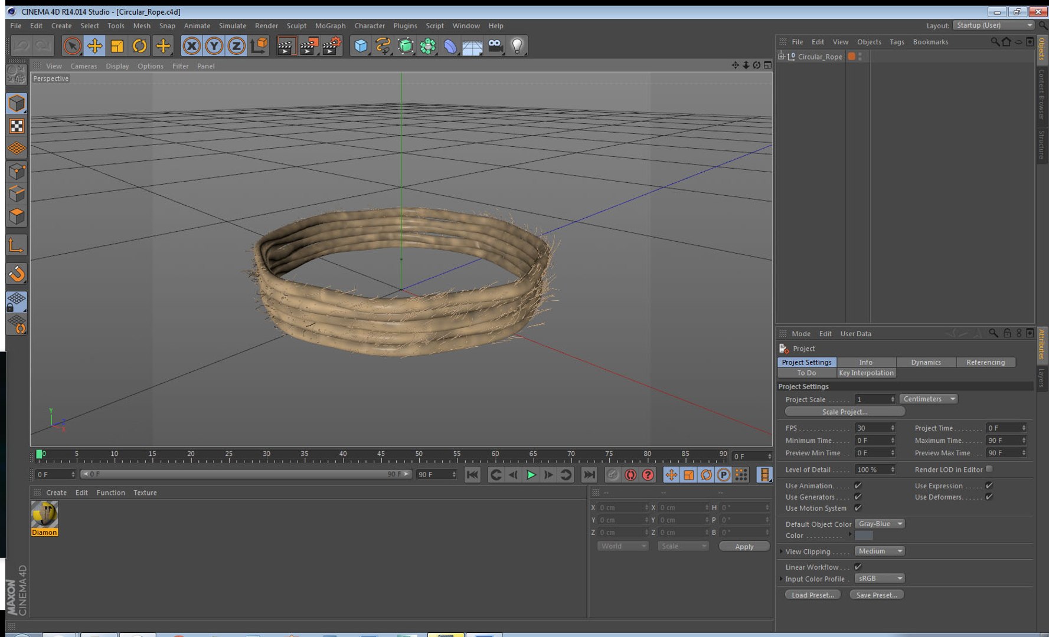
Task: Click Render View clapperboard icon
Action: [x=286, y=46]
